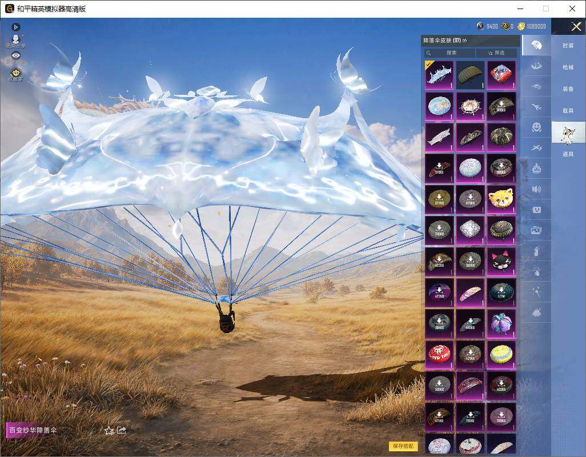Viewport: 586px width, 457px height.
Task: Open the voice pack speaker icon
Action: (x=537, y=189)
